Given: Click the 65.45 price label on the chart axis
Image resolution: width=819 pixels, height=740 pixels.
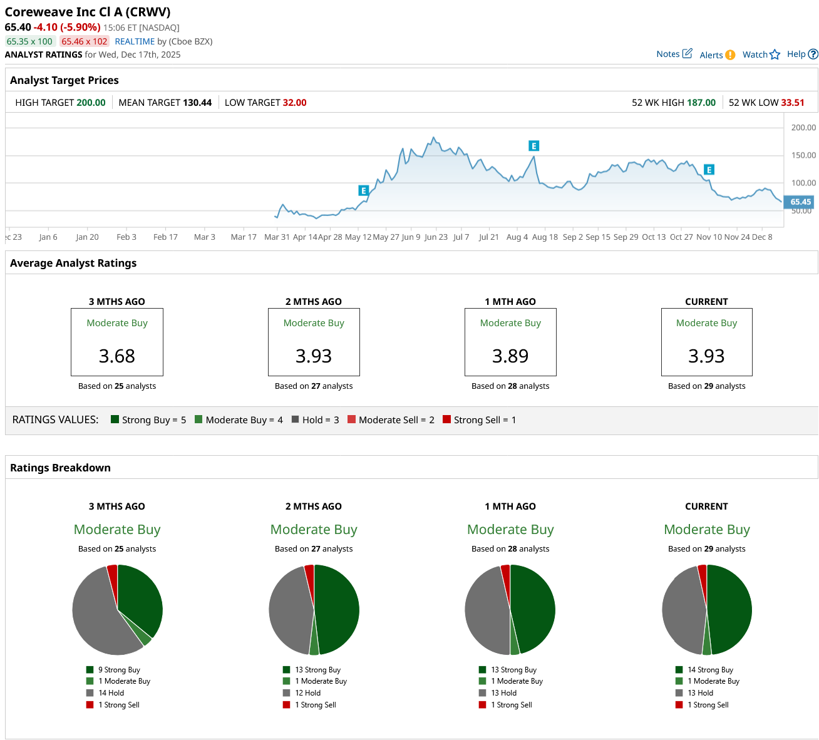Looking at the screenshot, I should pos(800,202).
